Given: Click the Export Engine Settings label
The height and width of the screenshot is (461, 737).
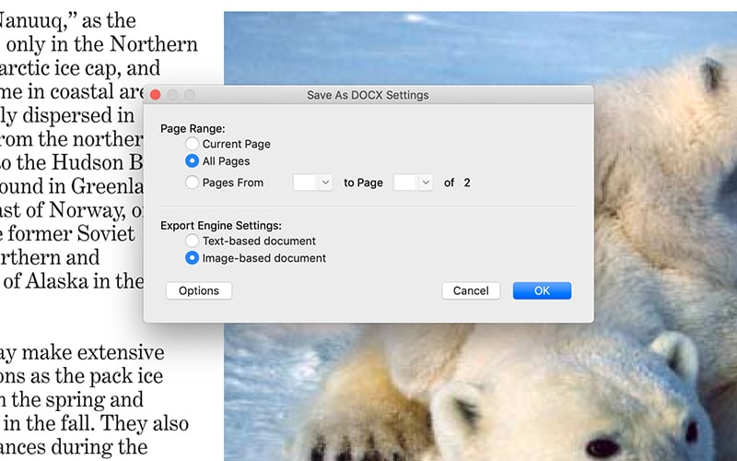Looking at the screenshot, I should (x=221, y=225).
